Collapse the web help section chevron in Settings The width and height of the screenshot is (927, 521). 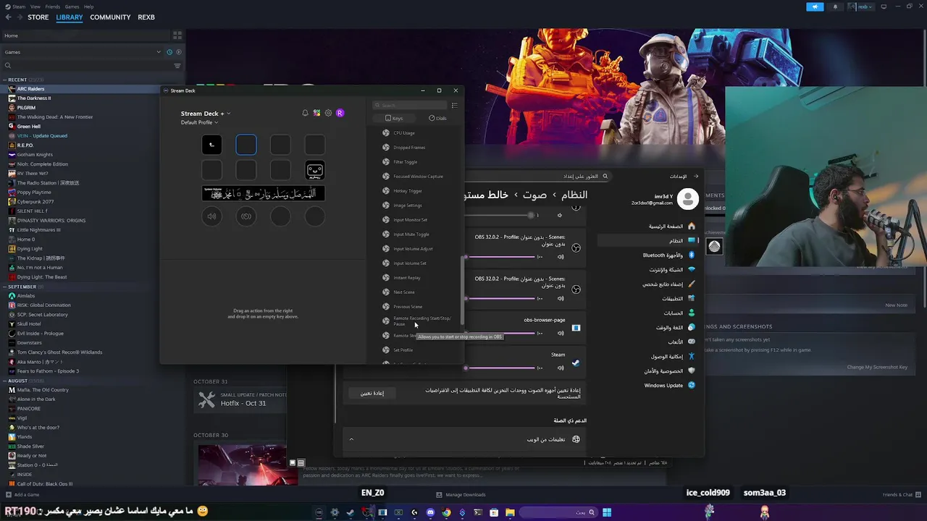click(x=351, y=439)
